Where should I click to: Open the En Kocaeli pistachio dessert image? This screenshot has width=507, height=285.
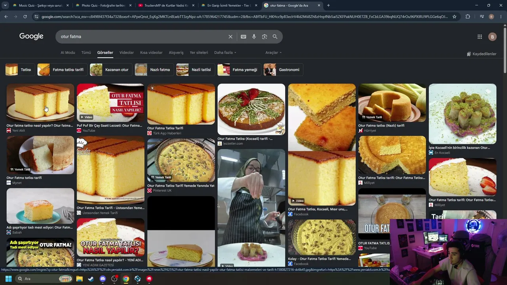462,114
